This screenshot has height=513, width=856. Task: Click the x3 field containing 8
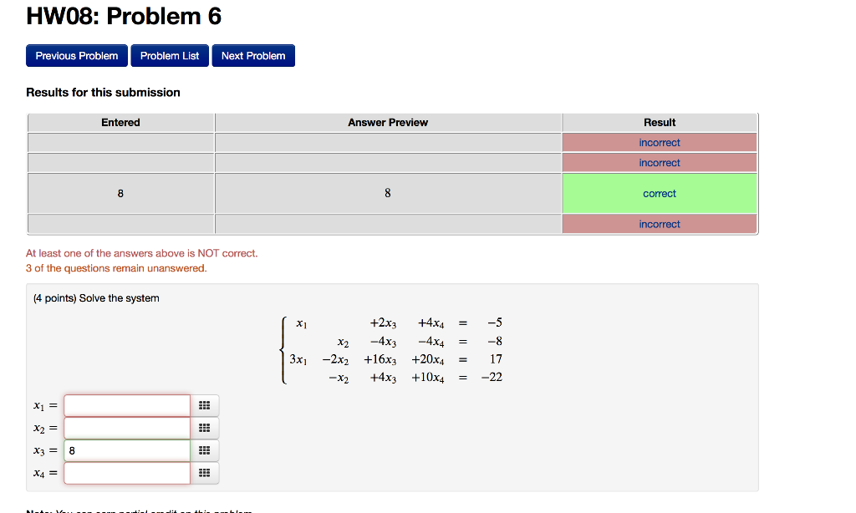(x=126, y=450)
